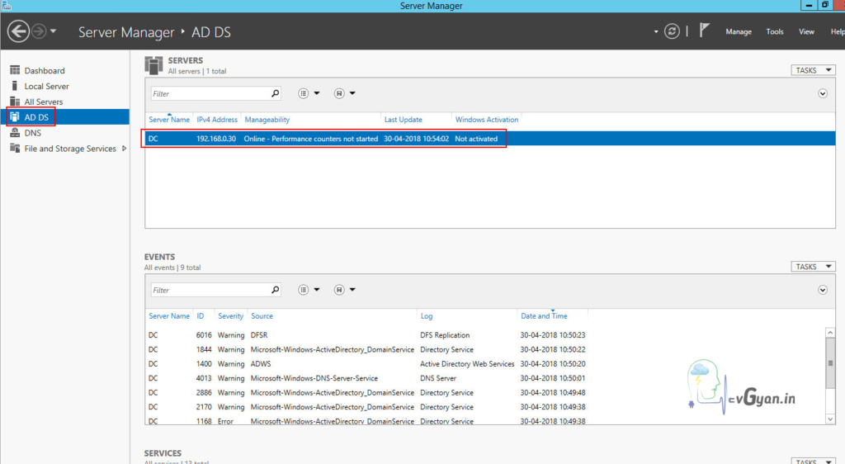The width and height of the screenshot is (845, 464).
Task: Click the Local Server icon in sidebar
Action: coord(15,86)
